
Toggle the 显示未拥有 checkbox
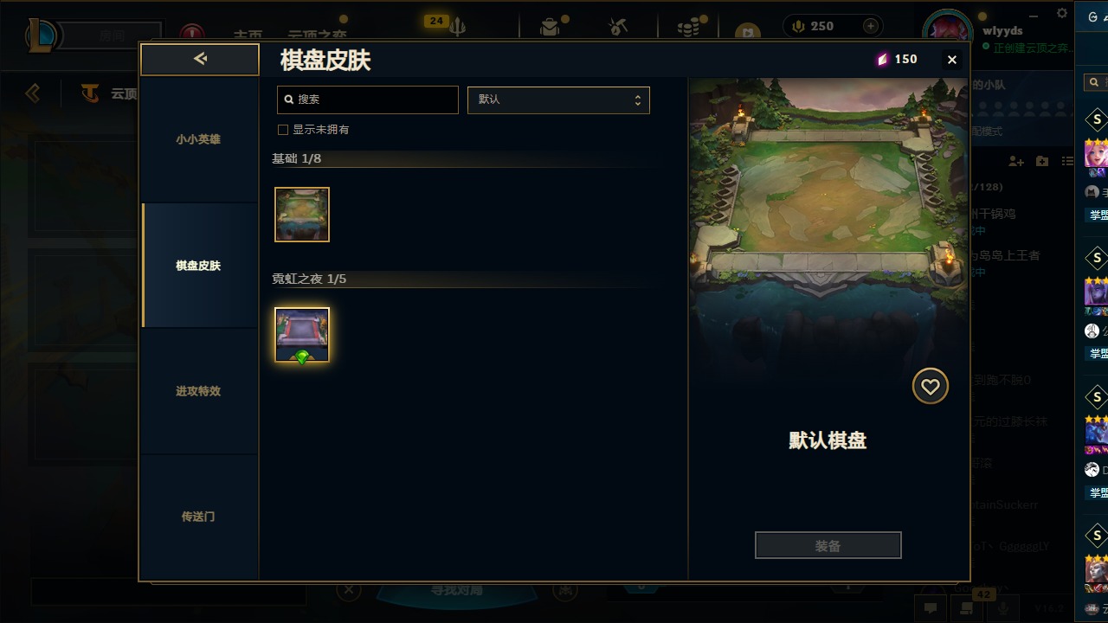tap(282, 130)
